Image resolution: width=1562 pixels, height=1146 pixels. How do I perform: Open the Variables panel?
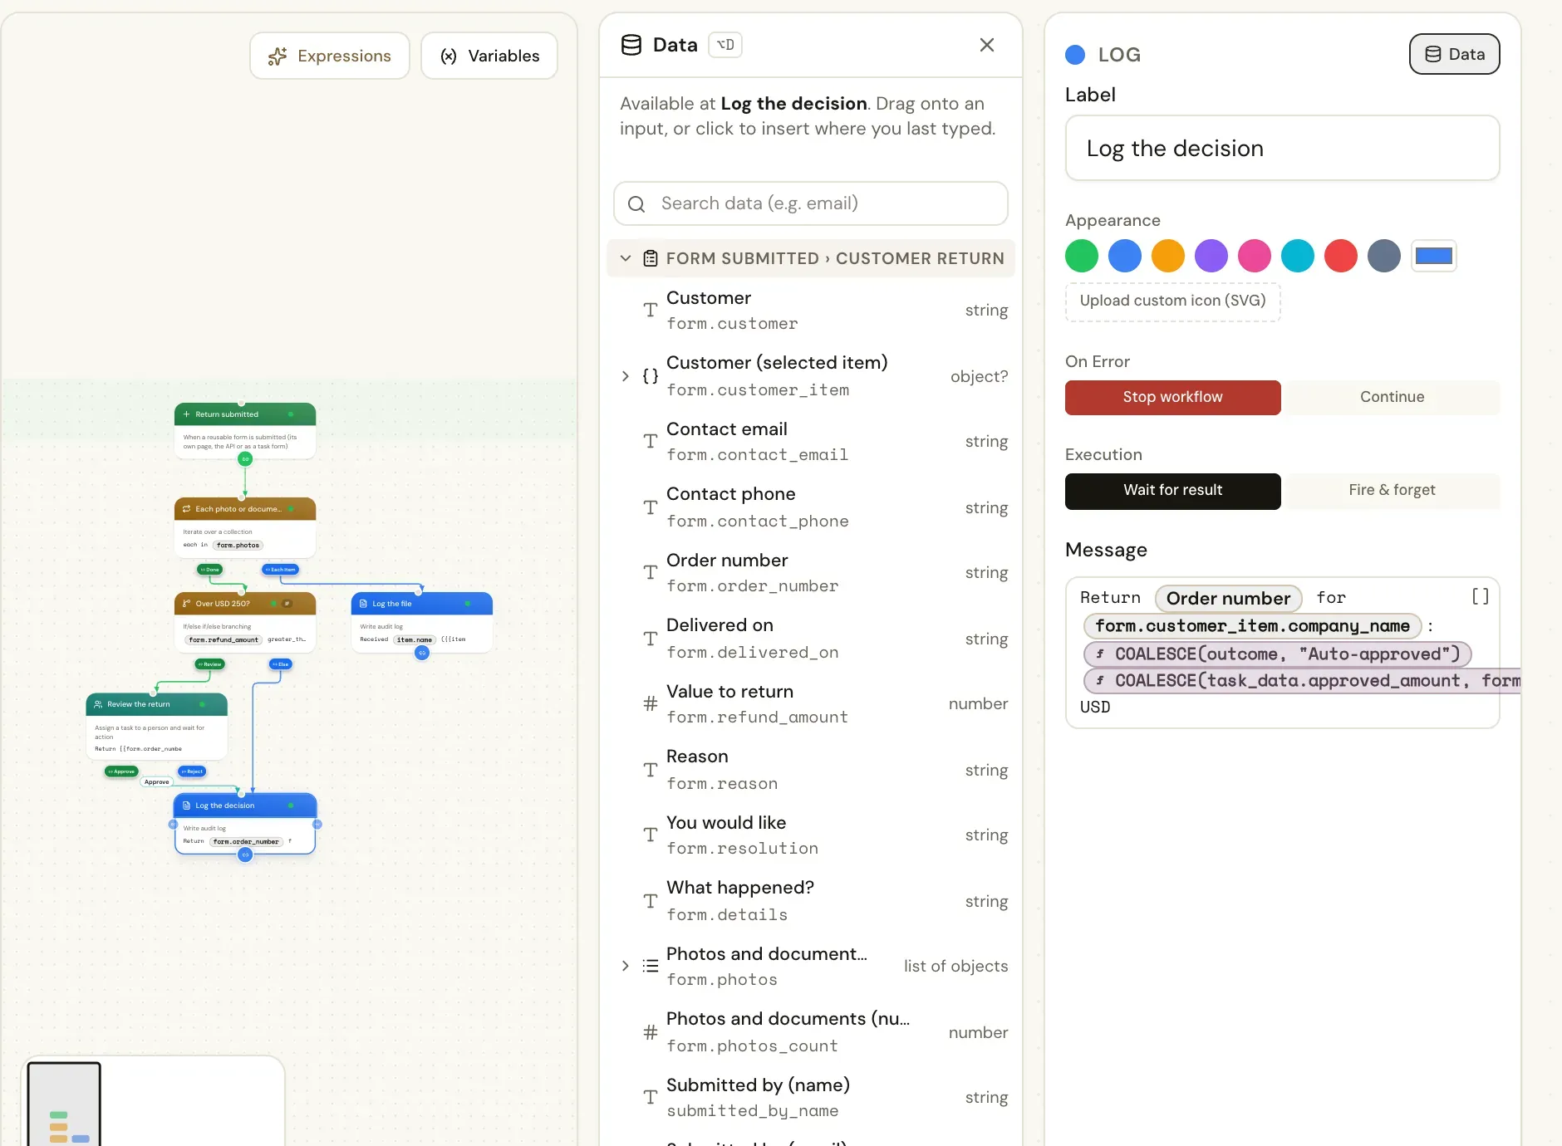pyautogui.click(x=489, y=56)
